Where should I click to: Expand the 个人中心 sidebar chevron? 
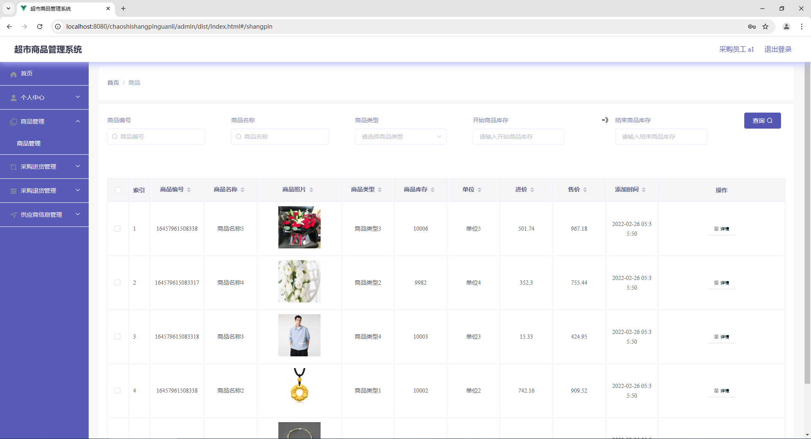[78, 97]
